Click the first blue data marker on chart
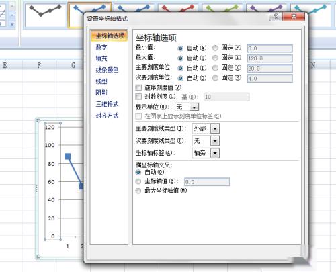The image size is (336, 272). pos(68,156)
